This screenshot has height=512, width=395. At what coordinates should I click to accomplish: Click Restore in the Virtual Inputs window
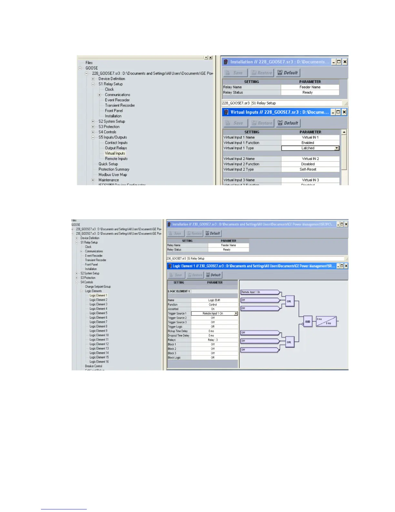click(x=262, y=123)
